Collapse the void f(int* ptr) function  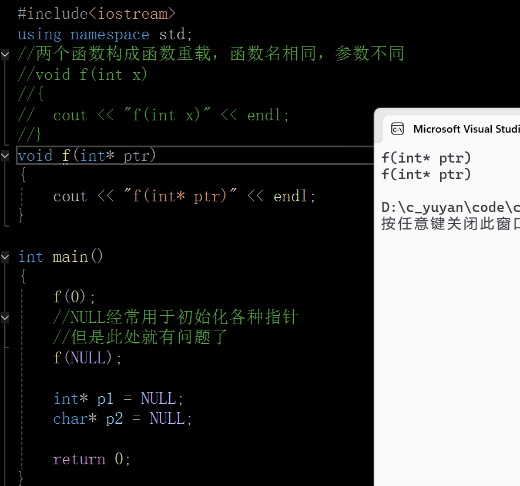click(x=5, y=156)
